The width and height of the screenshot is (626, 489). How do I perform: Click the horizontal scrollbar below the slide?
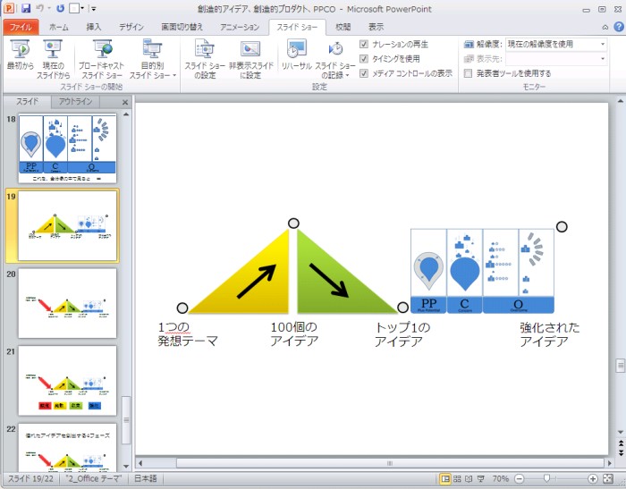click(x=390, y=463)
